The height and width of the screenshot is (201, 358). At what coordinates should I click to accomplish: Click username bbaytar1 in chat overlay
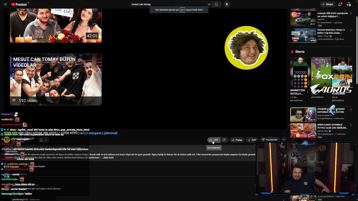pos(6,114)
